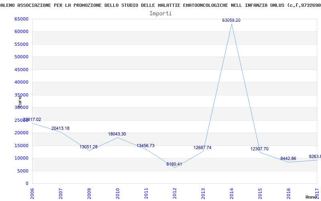Select the 50000 y-axis tick label

point(21,57)
